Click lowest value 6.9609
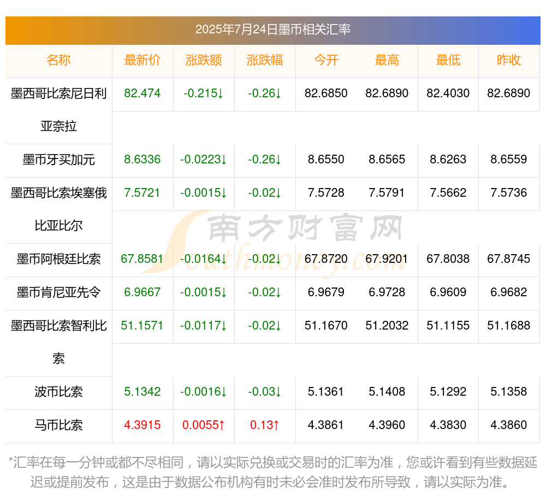 (448, 292)
